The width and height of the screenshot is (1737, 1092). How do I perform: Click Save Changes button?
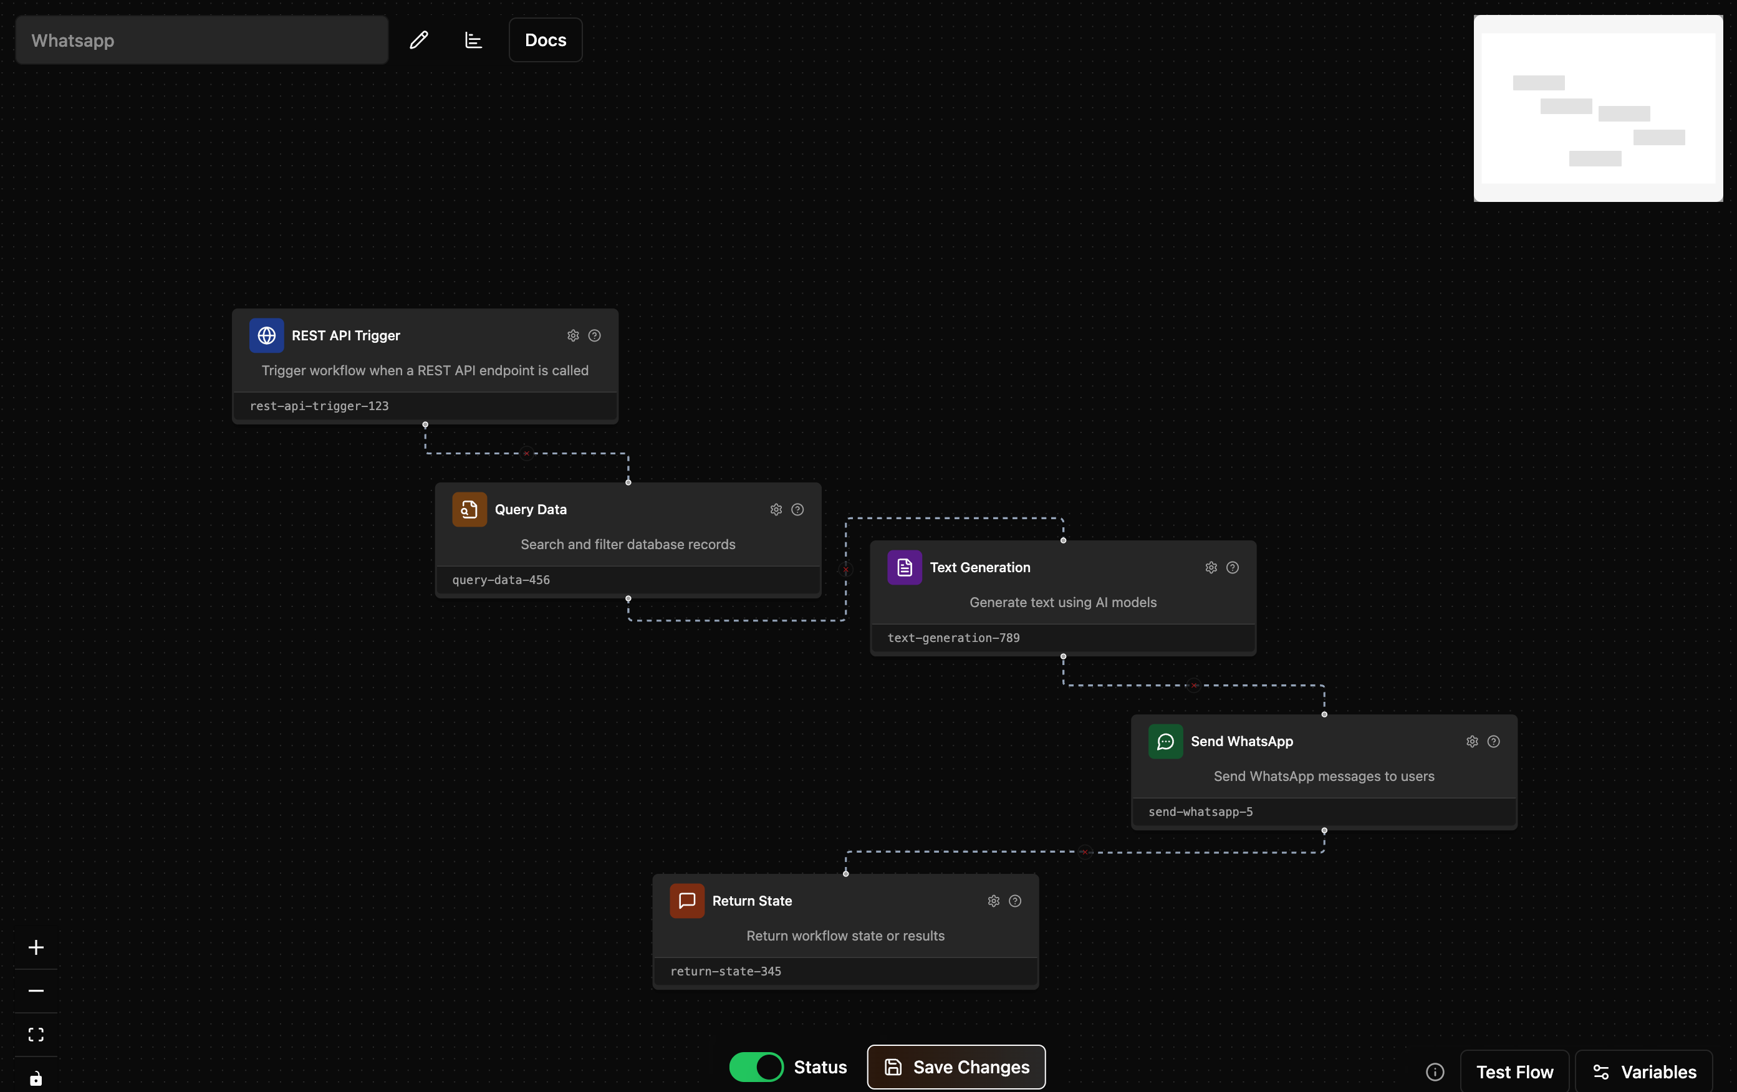click(956, 1066)
